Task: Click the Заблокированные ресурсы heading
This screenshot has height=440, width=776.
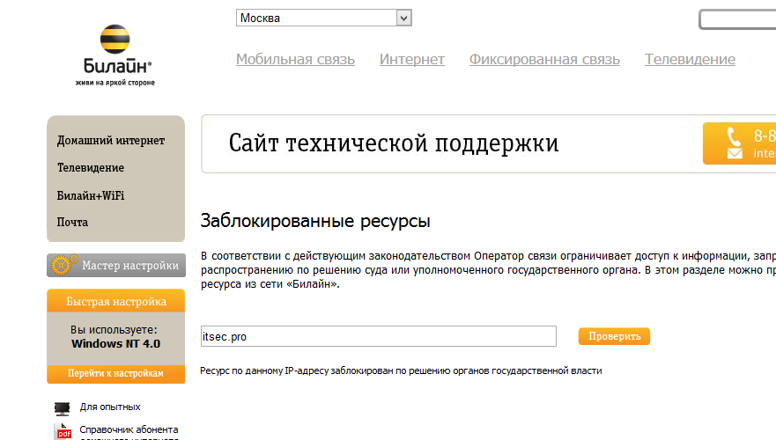Action: point(315,221)
